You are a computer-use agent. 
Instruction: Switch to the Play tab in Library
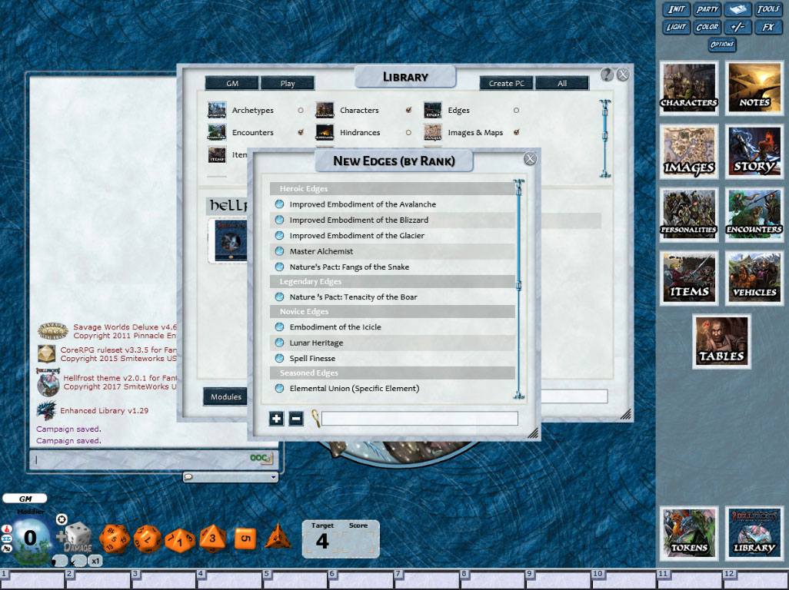point(288,83)
